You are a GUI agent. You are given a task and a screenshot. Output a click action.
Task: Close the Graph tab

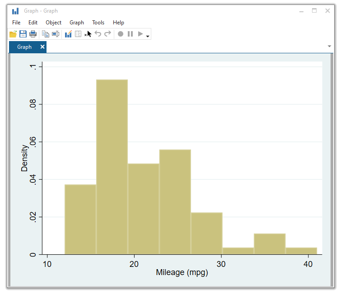pos(42,47)
